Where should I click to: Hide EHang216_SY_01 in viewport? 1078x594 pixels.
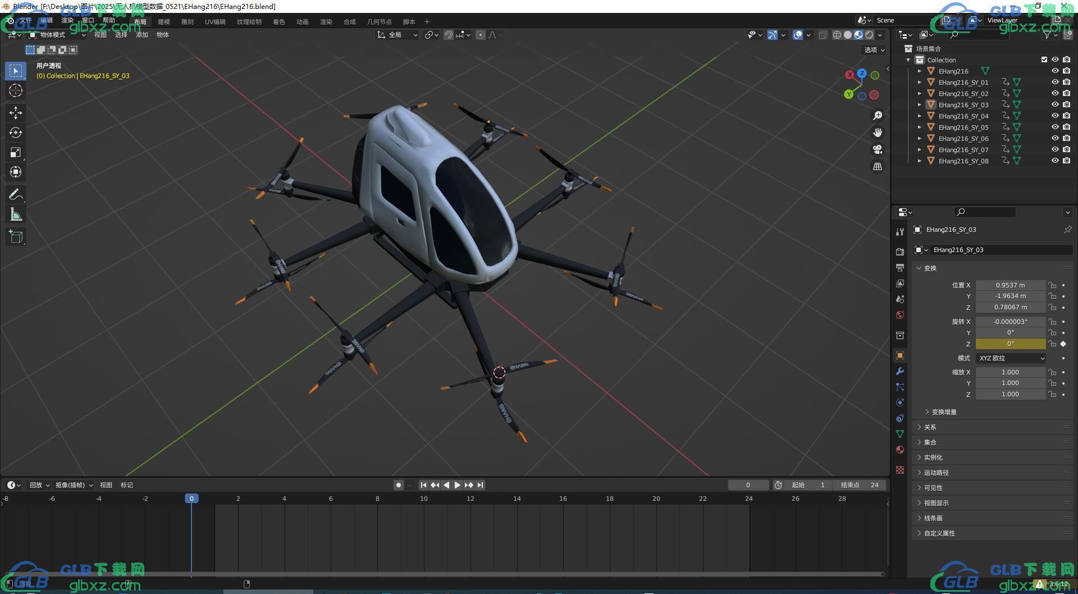coord(1055,82)
